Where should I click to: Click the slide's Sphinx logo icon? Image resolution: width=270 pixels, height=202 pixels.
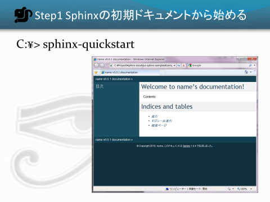(23, 15)
